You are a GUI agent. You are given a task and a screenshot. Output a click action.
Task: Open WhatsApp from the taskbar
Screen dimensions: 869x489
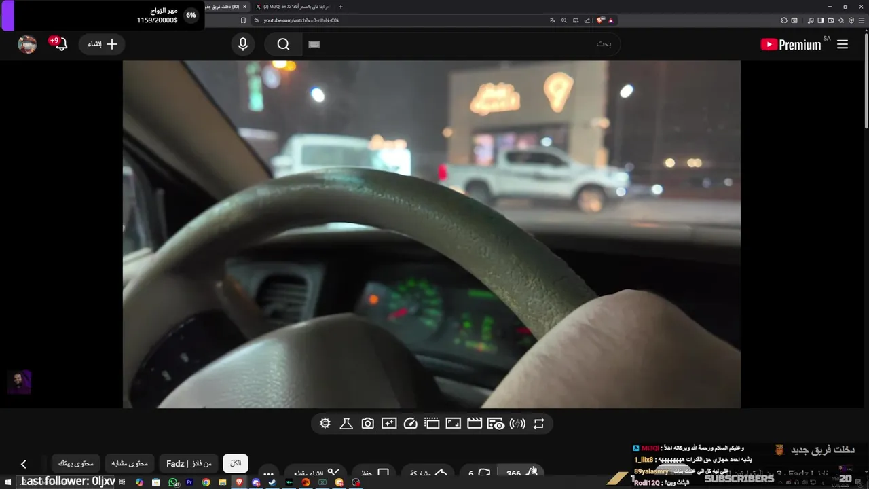pyautogui.click(x=172, y=482)
